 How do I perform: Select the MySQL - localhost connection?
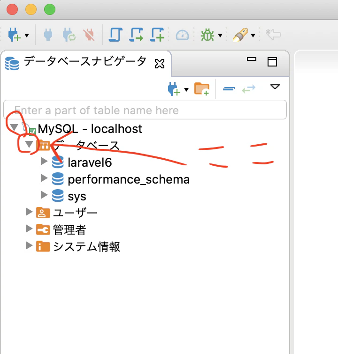tap(90, 129)
